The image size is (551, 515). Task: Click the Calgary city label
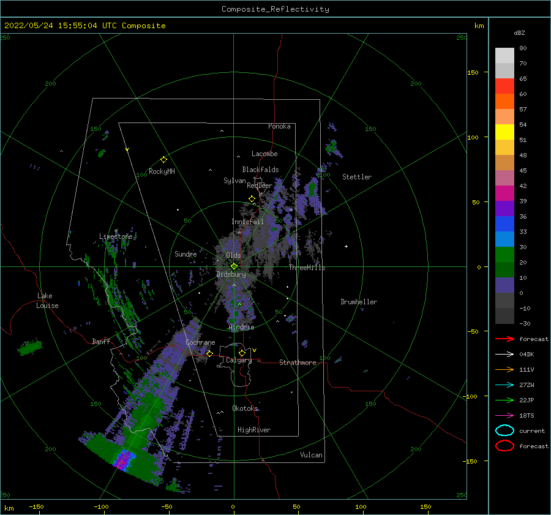coord(239,360)
